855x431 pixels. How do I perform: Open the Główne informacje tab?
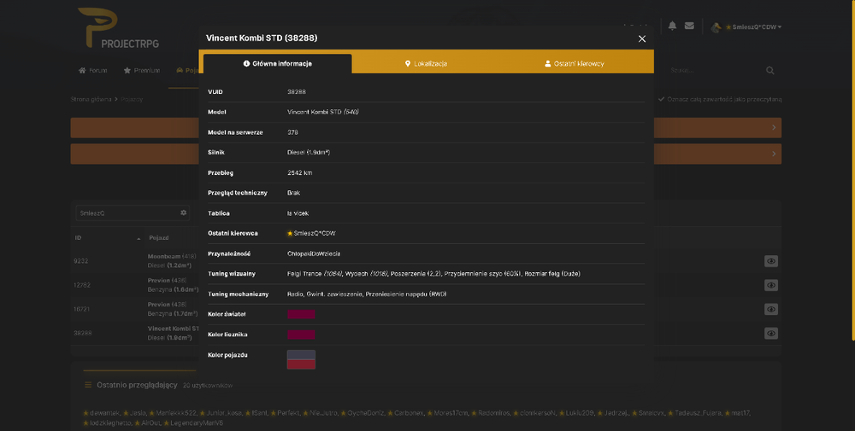pos(278,64)
